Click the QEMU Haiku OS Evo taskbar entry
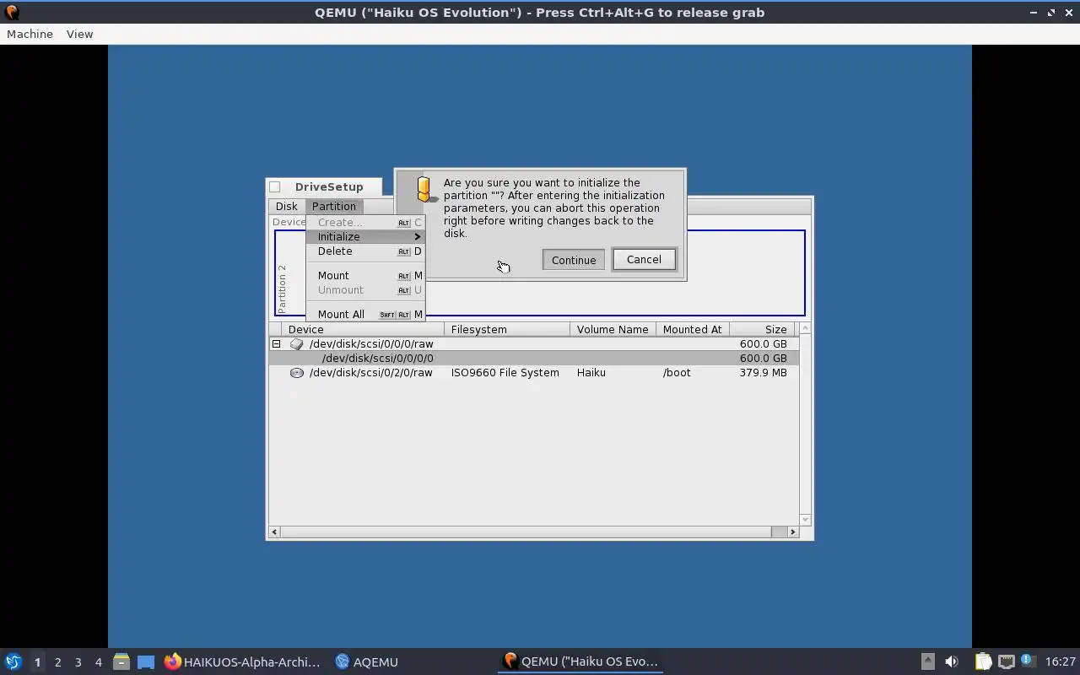Image resolution: width=1080 pixels, height=675 pixels. click(x=580, y=661)
